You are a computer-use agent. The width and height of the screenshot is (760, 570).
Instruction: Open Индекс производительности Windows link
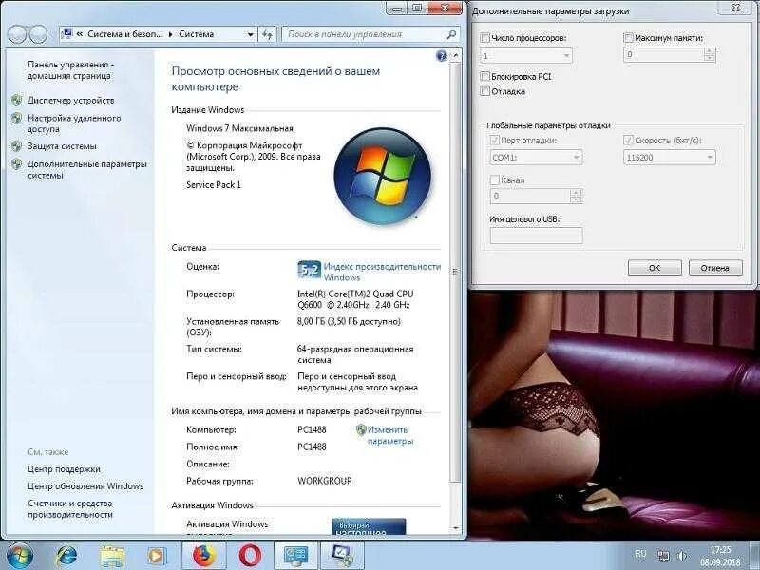point(382,272)
